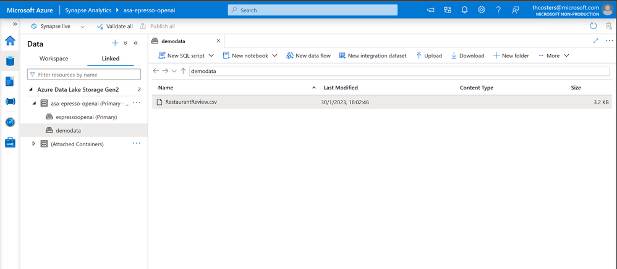The image size is (617, 269).
Task: Open the path history down chevron
Action: pyautogui.click(x=174, y=71)
